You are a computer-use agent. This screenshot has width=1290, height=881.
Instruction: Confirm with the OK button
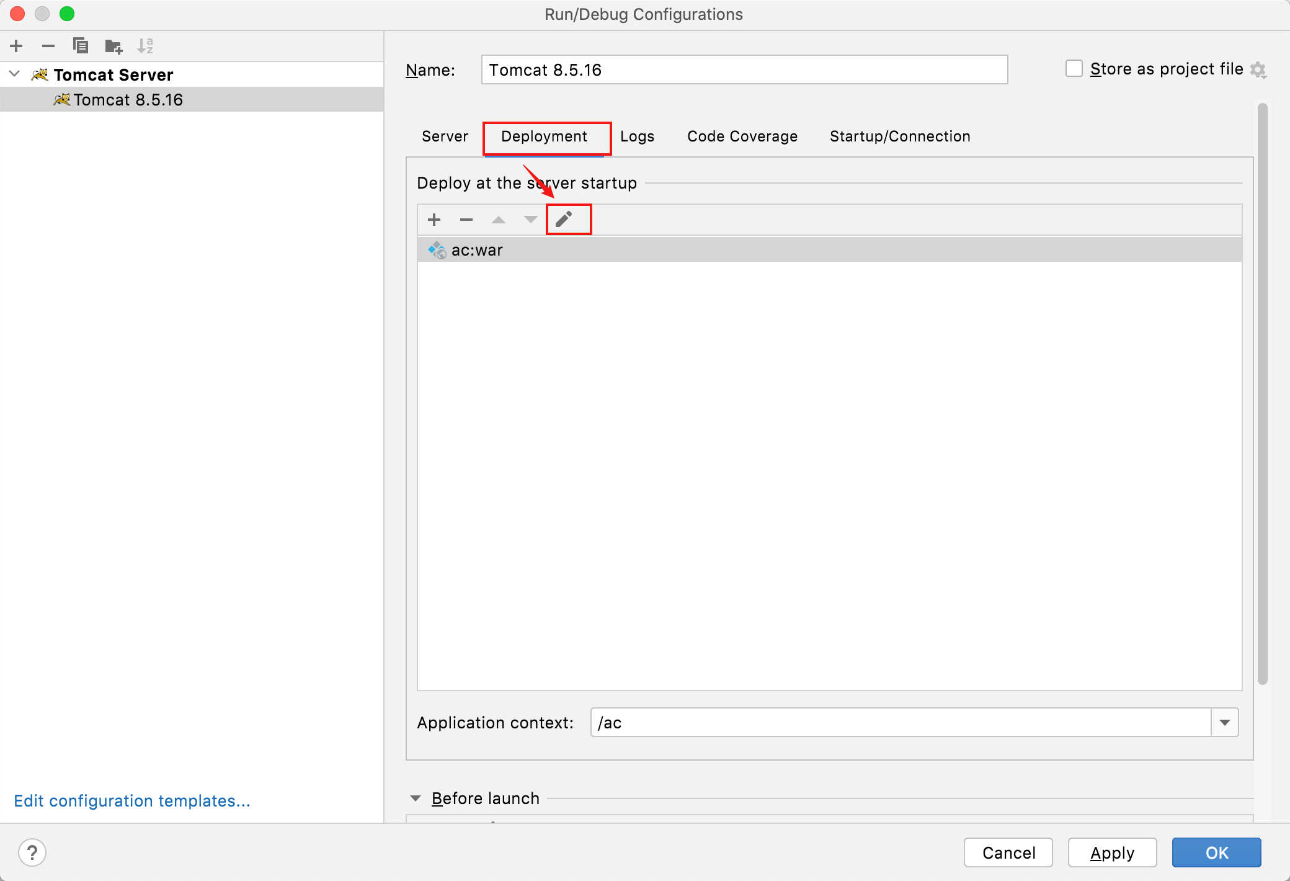point(1217,852)
